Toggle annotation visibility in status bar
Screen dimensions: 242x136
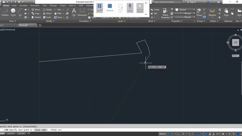(206, 134)
